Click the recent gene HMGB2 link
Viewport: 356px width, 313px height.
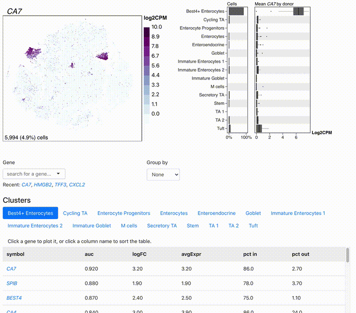click(x=43, y=185)
